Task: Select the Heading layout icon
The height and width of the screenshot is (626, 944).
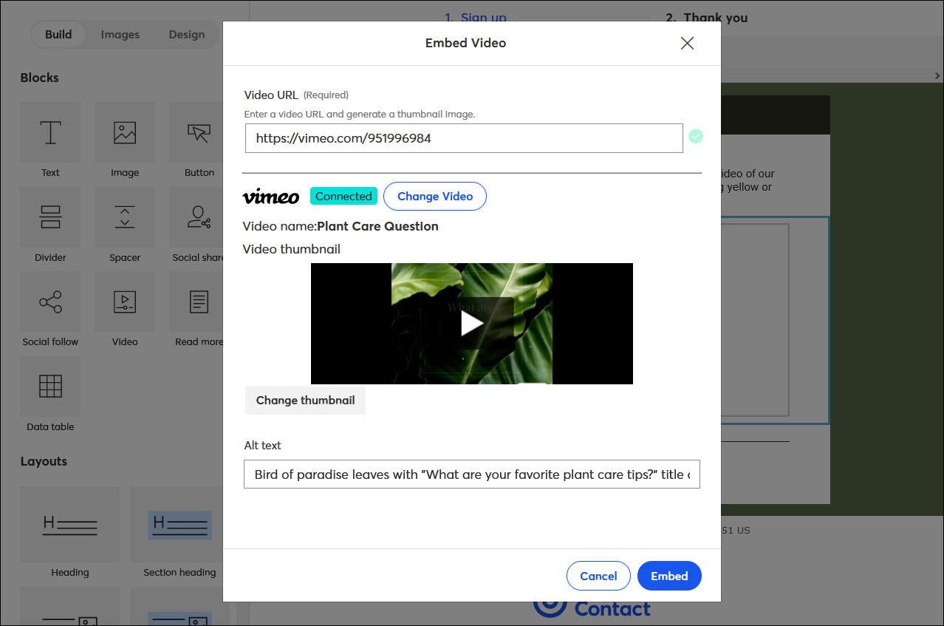Action: click(70, 524)
